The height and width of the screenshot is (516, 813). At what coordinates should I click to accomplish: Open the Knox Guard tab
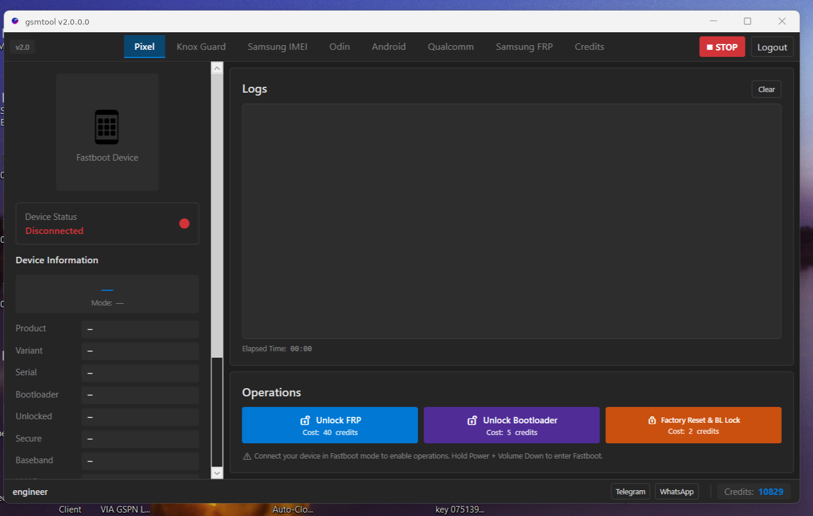point(201,47)
